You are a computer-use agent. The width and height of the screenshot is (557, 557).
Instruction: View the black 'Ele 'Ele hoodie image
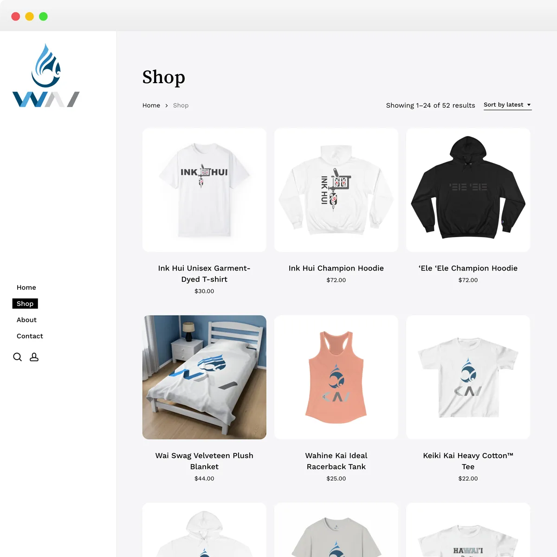468,190
